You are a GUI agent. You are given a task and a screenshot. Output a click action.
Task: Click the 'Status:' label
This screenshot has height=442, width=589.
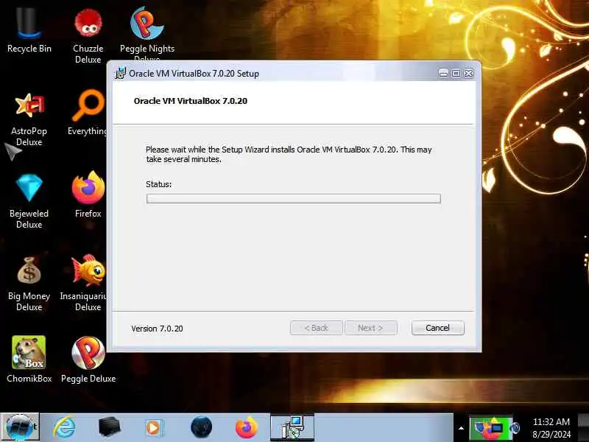(x=158, y=184)
